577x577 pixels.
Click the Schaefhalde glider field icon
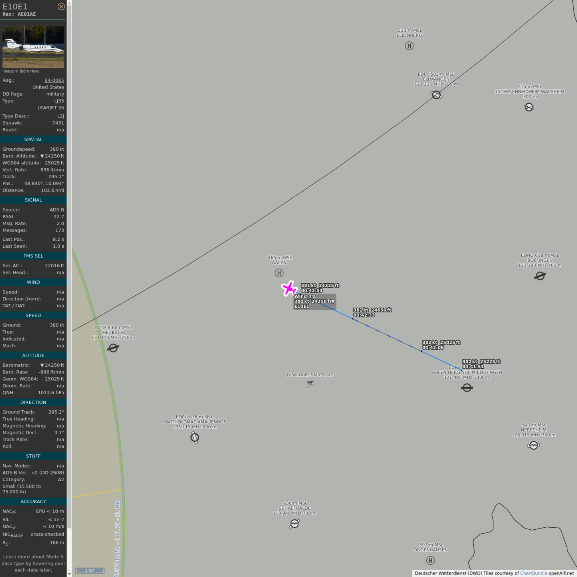pos(295,524)
